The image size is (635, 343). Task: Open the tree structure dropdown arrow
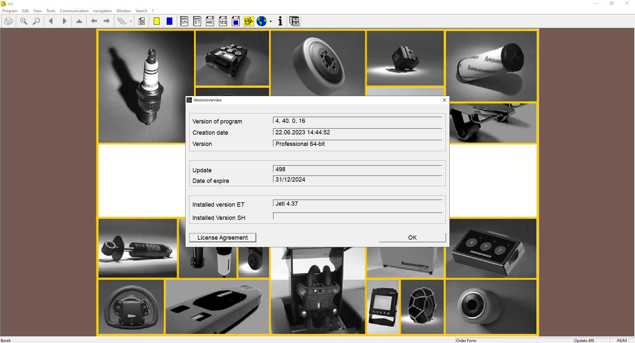click(131, 22)
